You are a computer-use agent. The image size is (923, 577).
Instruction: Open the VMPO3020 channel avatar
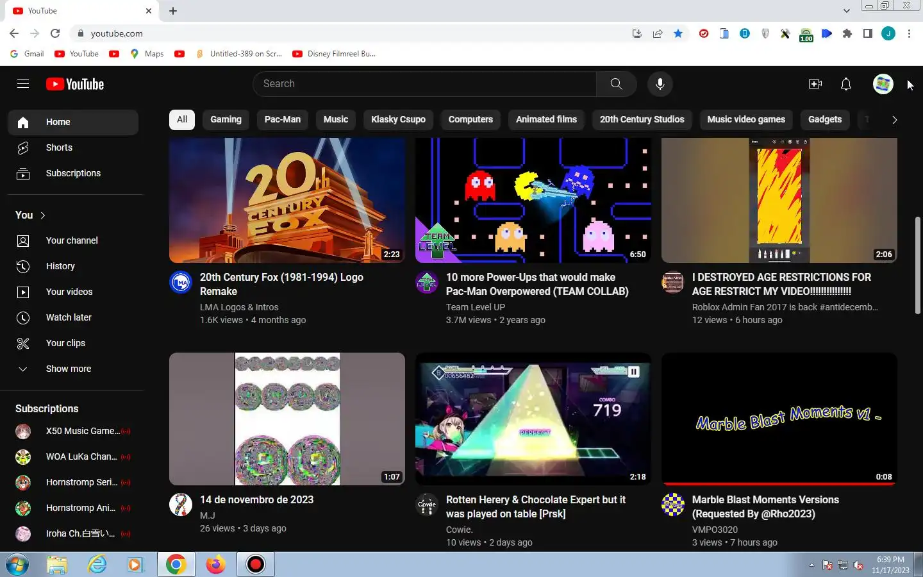(x=673, y=505)
